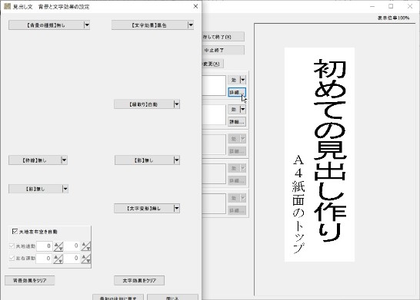Click the first value field beside 天地連動

point(44,246)
